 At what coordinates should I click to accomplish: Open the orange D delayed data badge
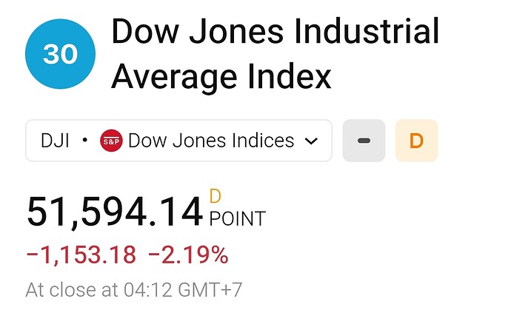(416, 141)
